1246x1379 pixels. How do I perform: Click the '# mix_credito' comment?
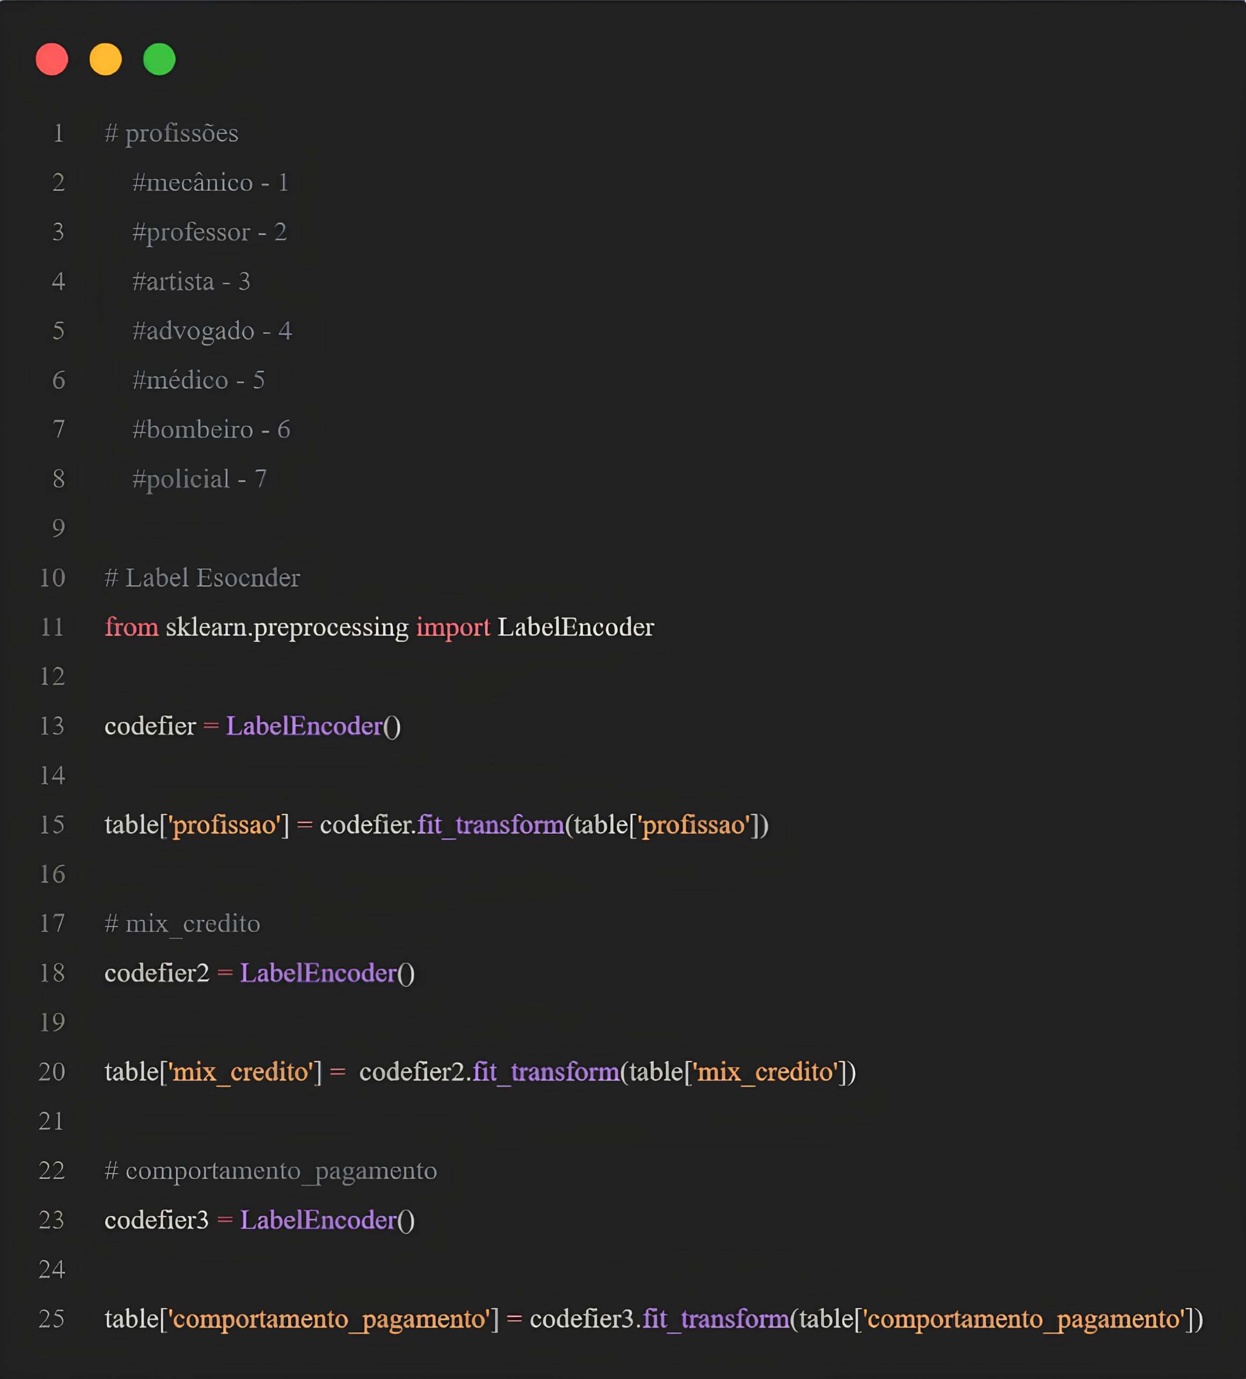coord(182,924)
